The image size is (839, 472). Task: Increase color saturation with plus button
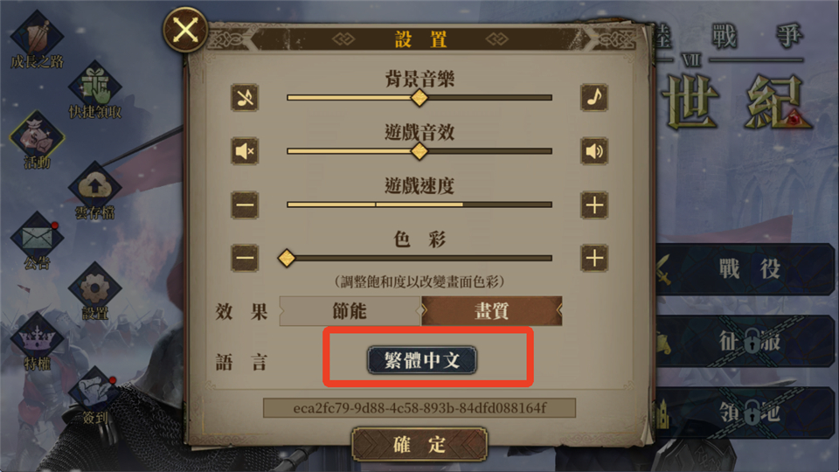594,258
